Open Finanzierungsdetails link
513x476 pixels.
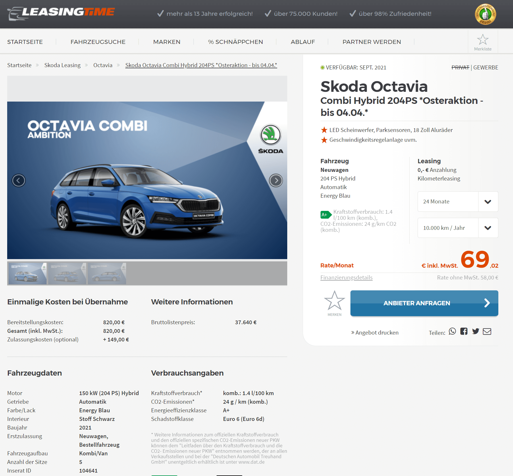(x=346, y=277)
